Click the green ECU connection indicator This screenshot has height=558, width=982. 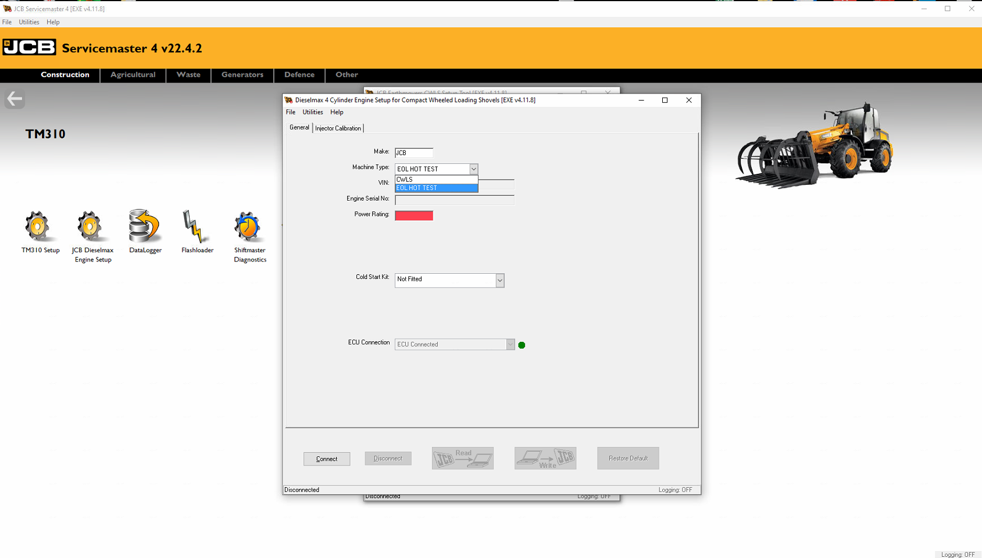click(522, 345)
